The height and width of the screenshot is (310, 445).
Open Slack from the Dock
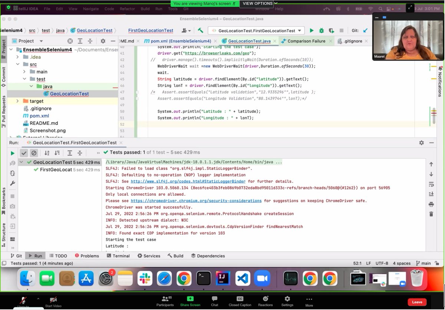[145, 279]
